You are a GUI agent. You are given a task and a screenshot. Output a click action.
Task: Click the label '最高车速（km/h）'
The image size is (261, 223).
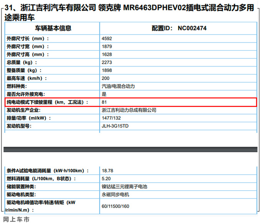tap(27, 78)
